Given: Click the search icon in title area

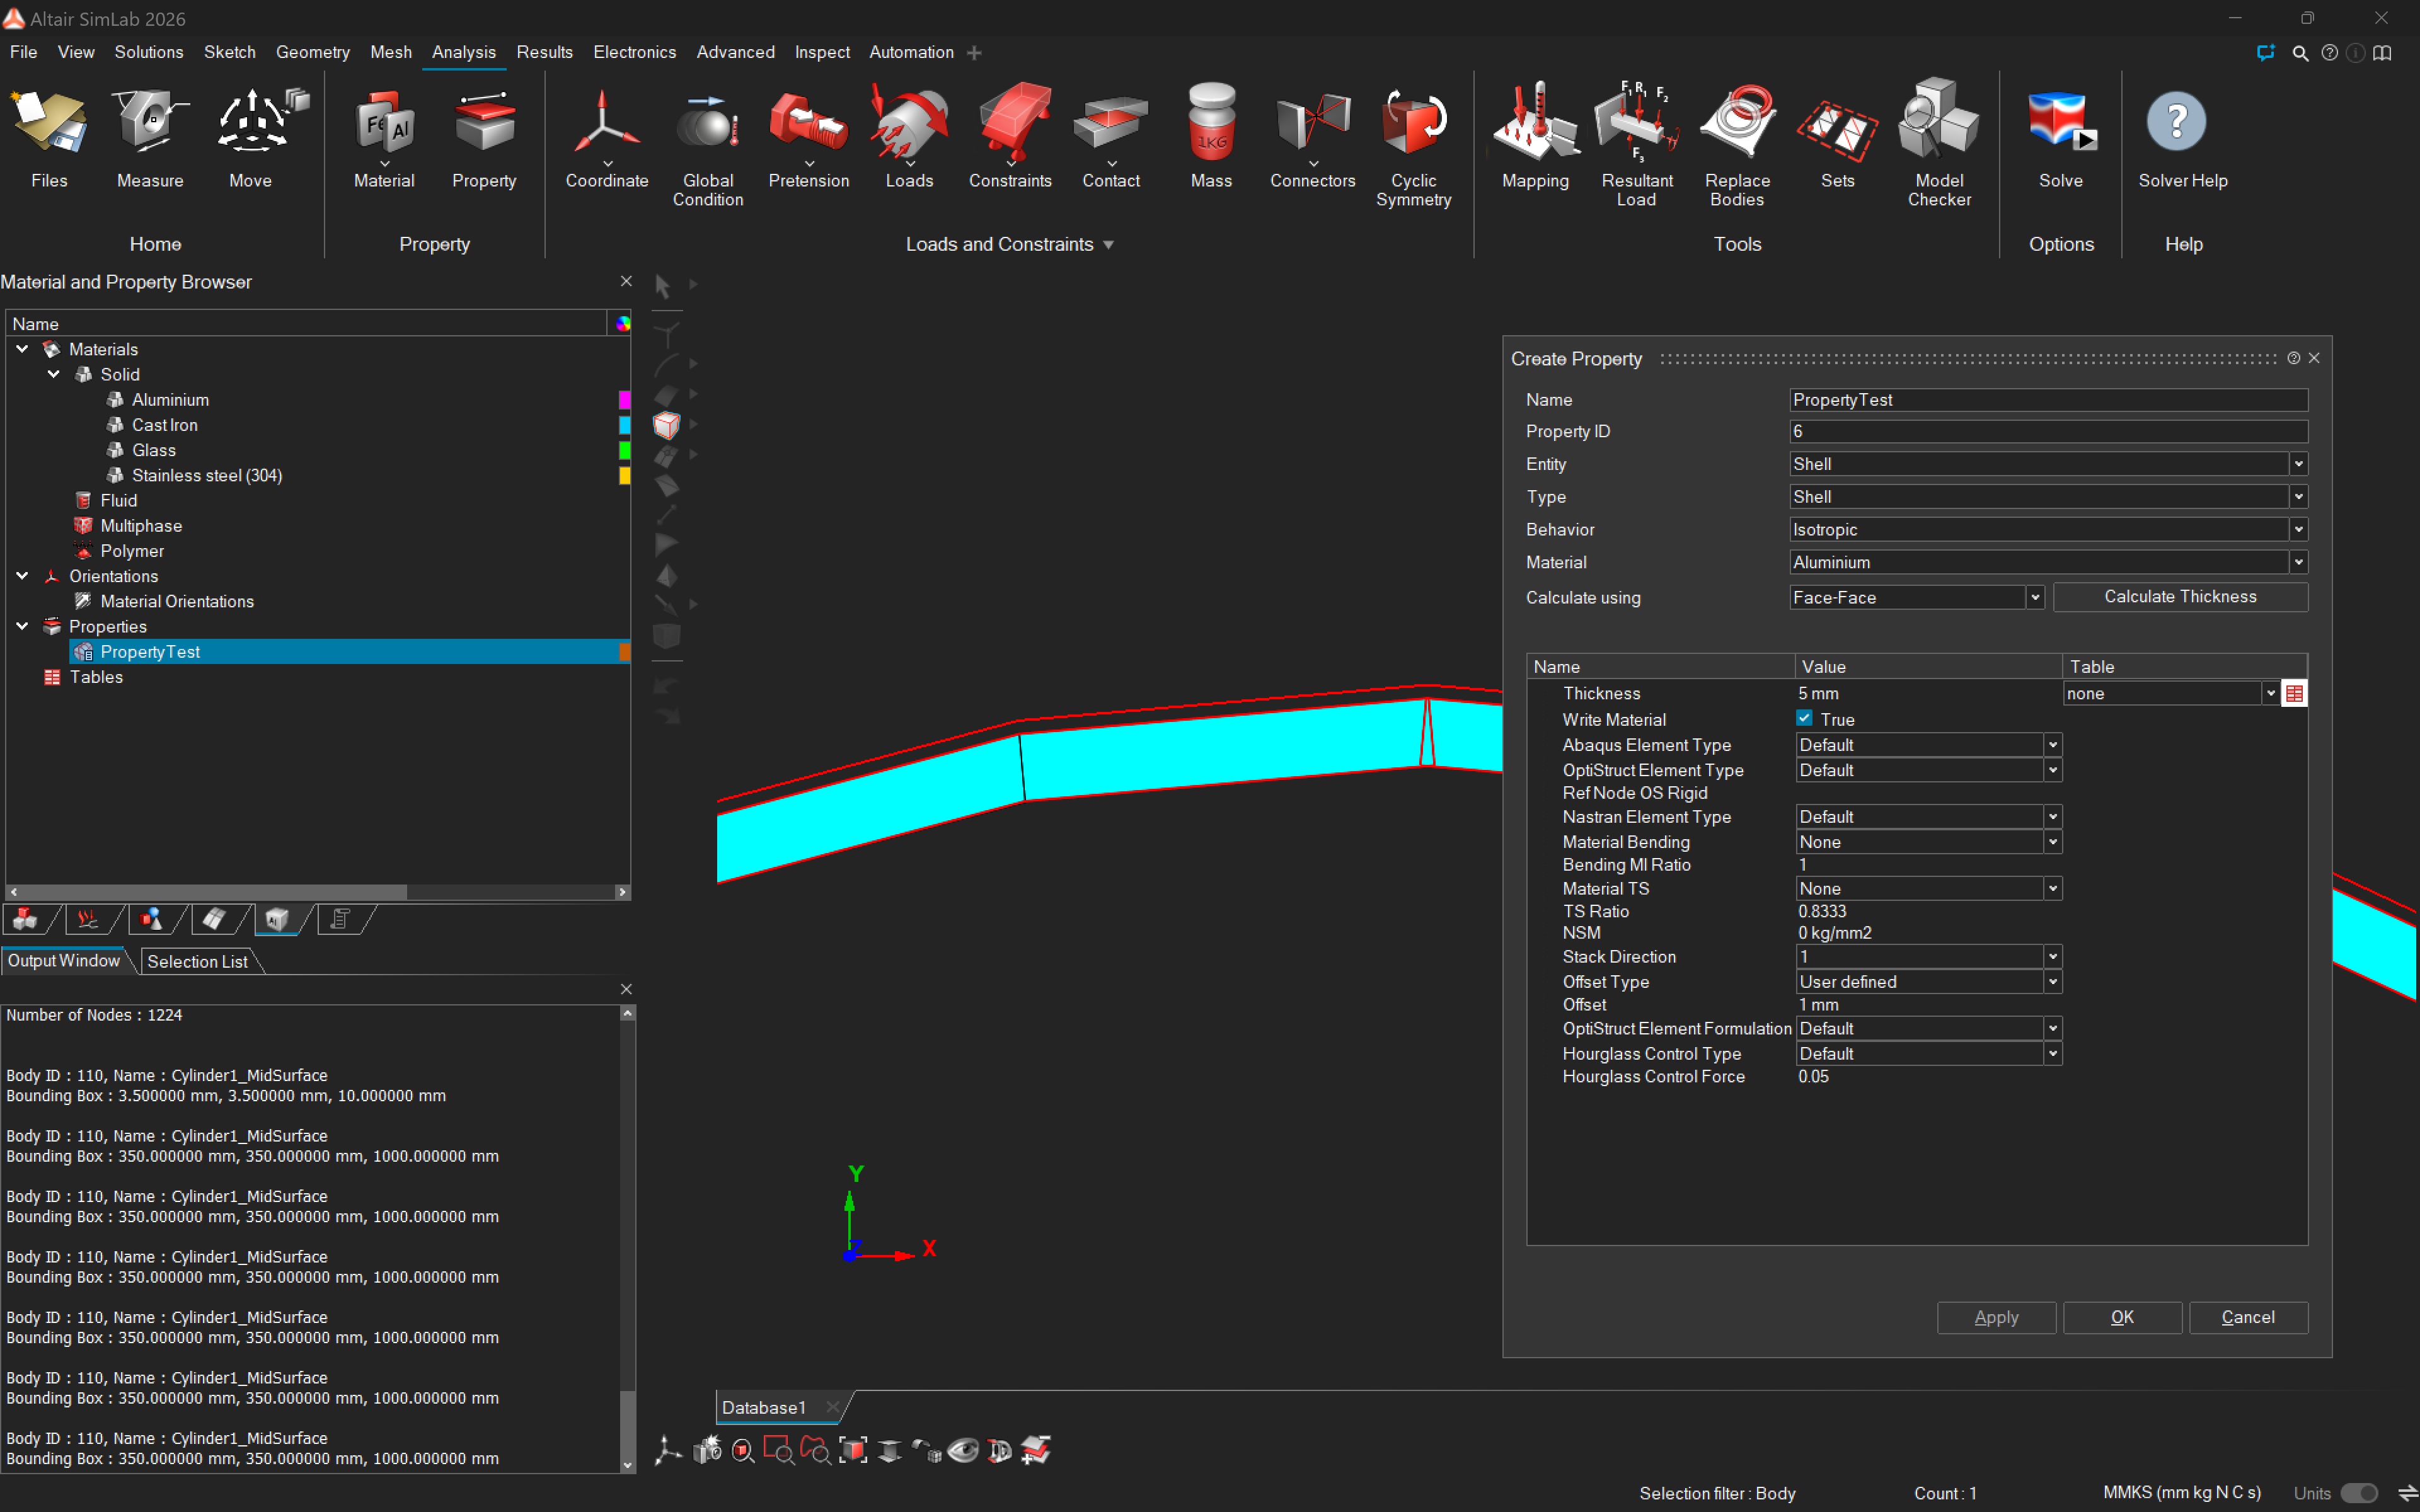Looking at the screenshot, I should 2300,53.
